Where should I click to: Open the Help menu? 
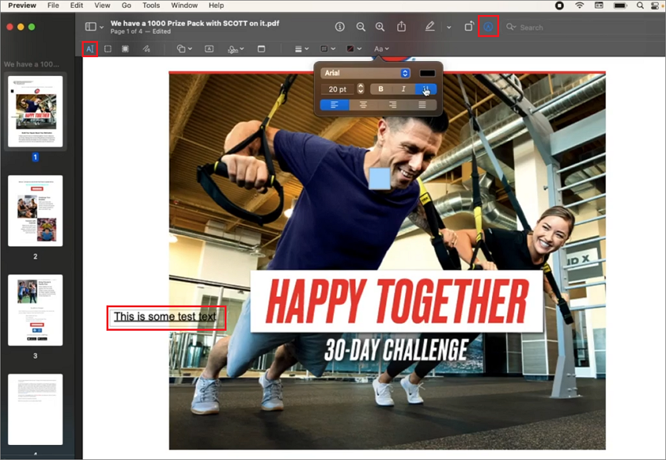tap(216, 5)
